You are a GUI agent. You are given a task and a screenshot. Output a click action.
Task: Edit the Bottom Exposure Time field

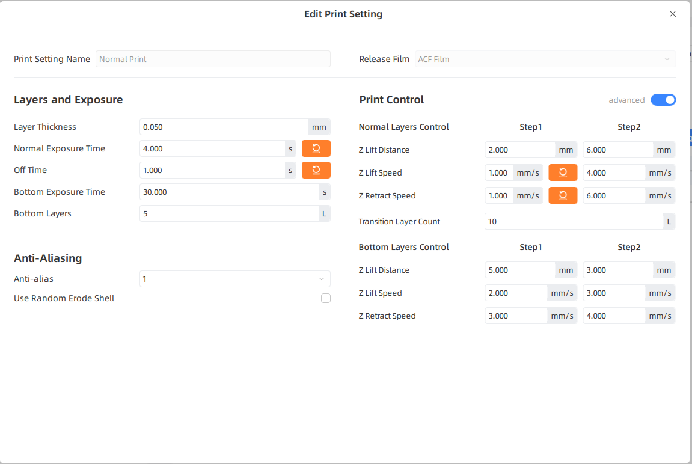coord(228,192)
